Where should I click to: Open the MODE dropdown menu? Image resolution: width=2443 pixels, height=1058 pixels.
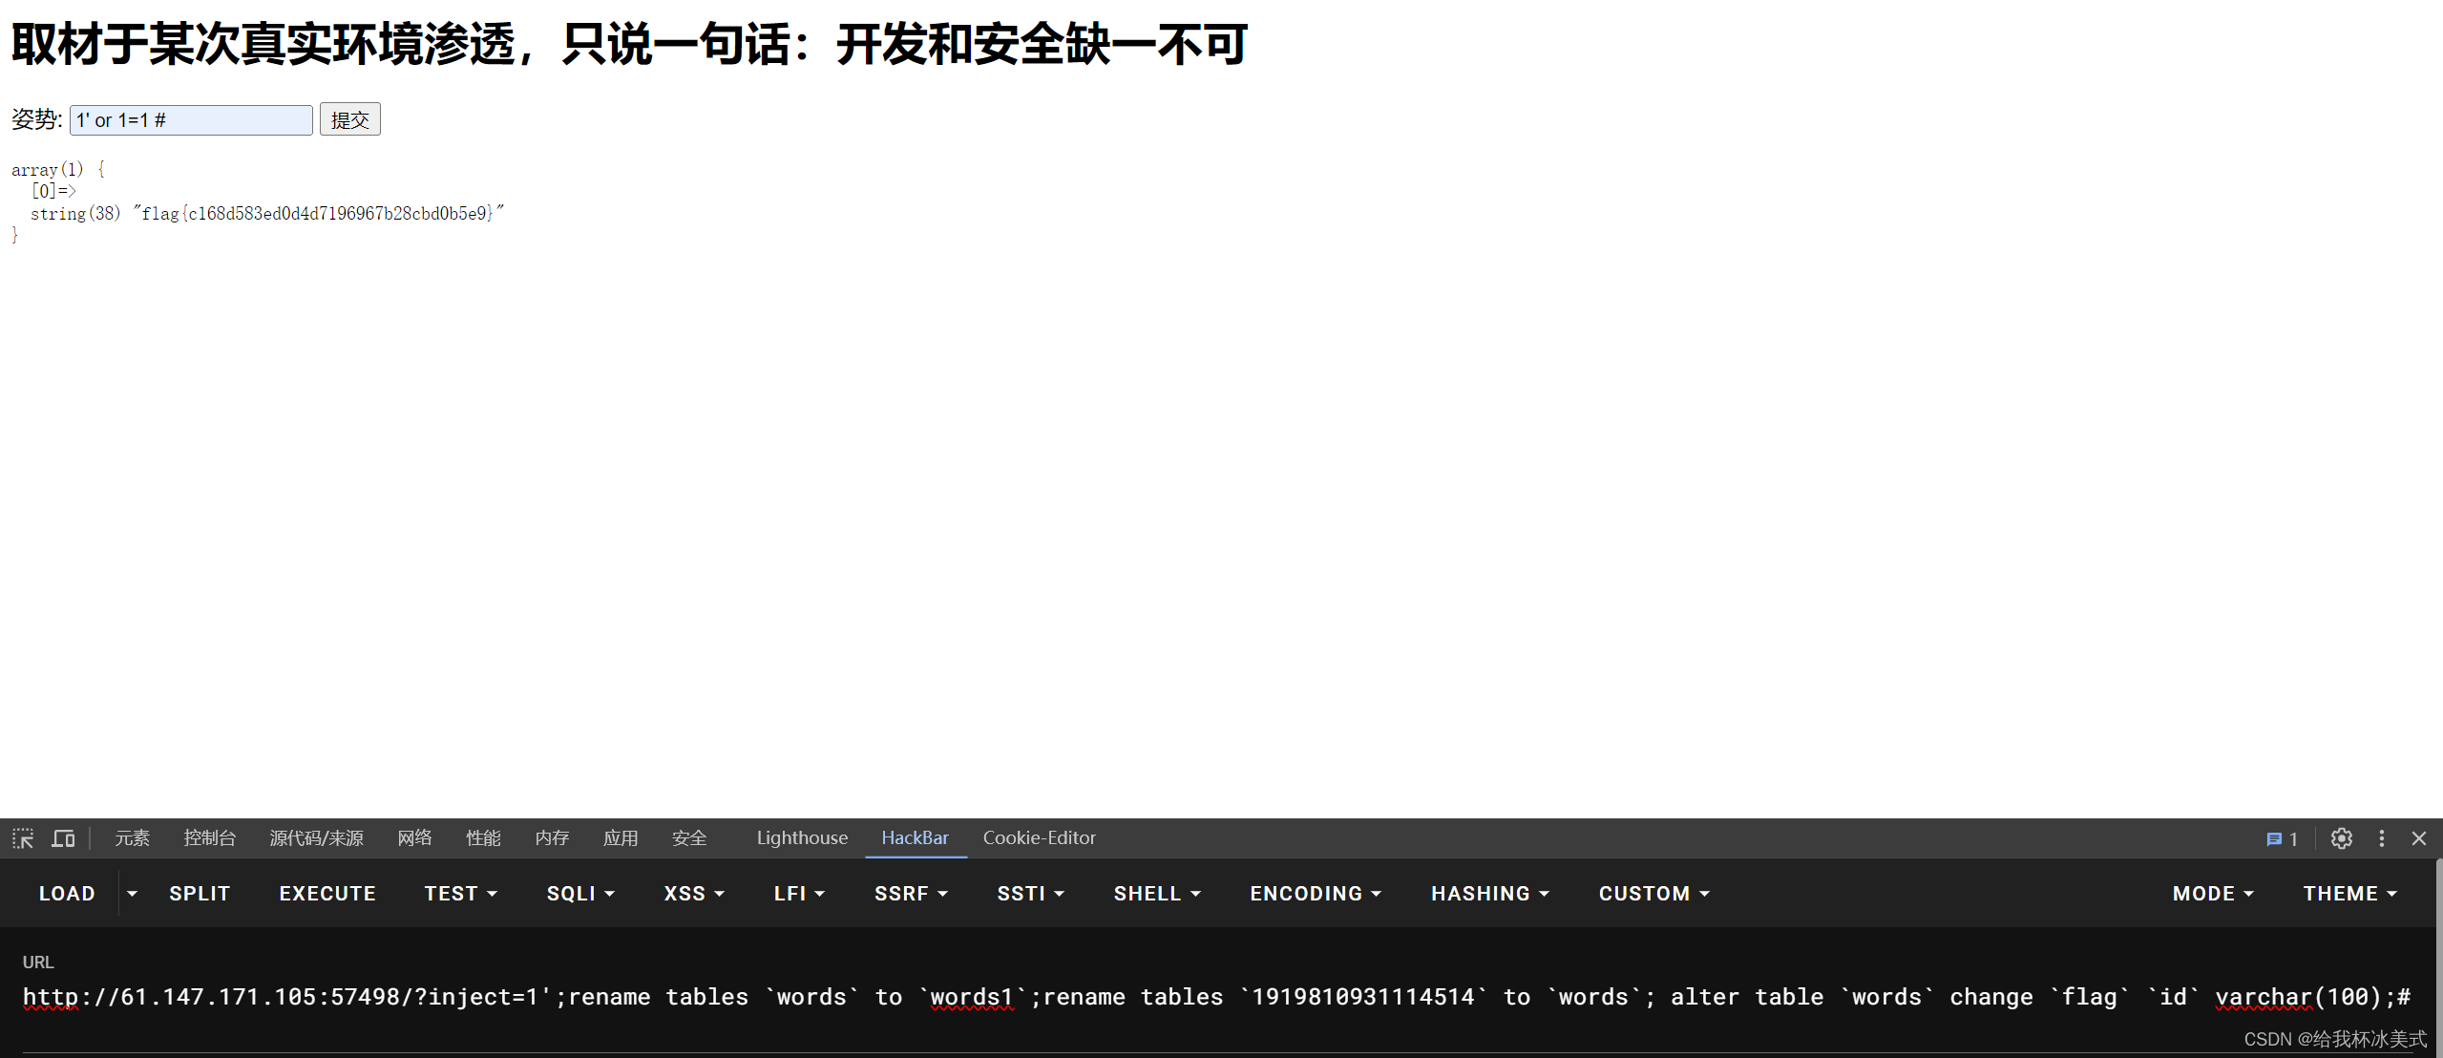pyautogui.click(x=2213, y=894)
